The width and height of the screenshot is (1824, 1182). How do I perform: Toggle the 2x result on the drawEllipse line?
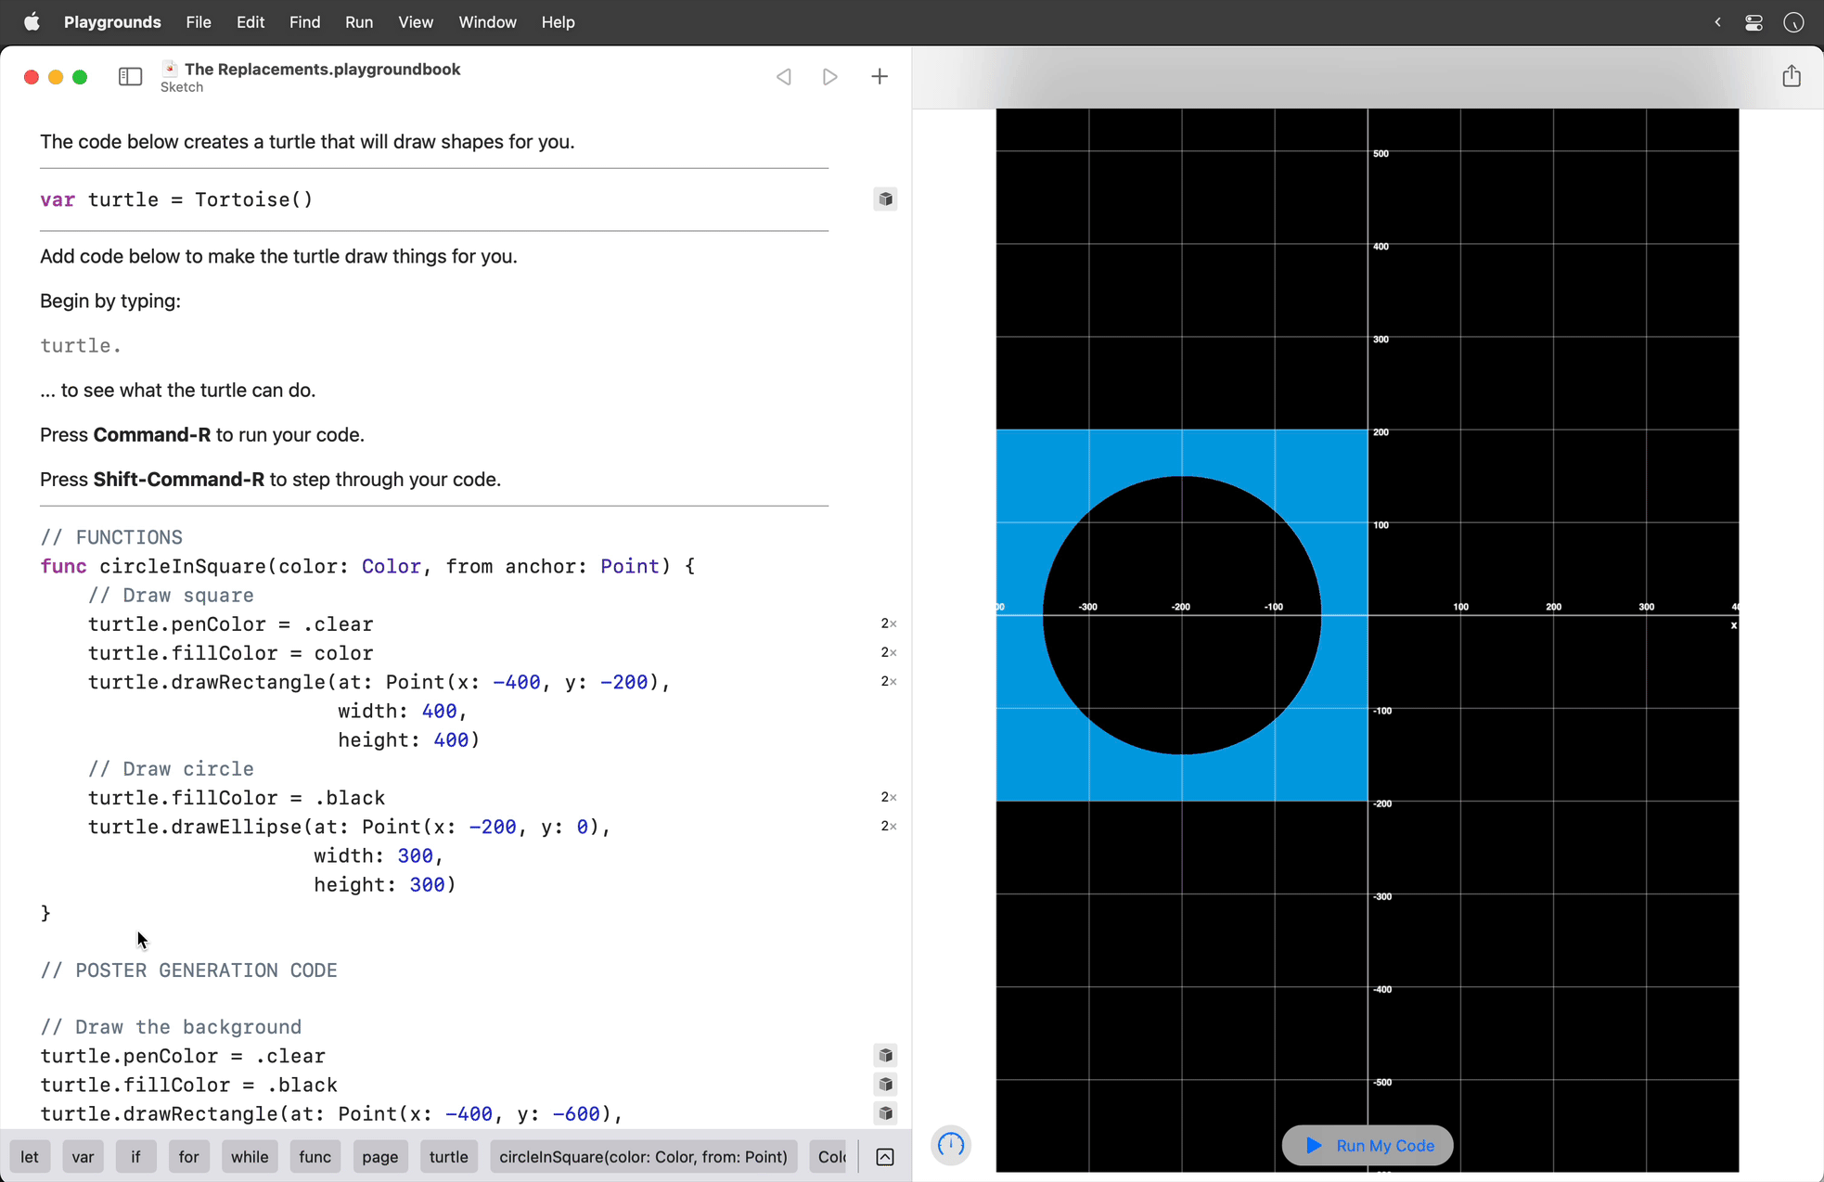coord(887,826)
